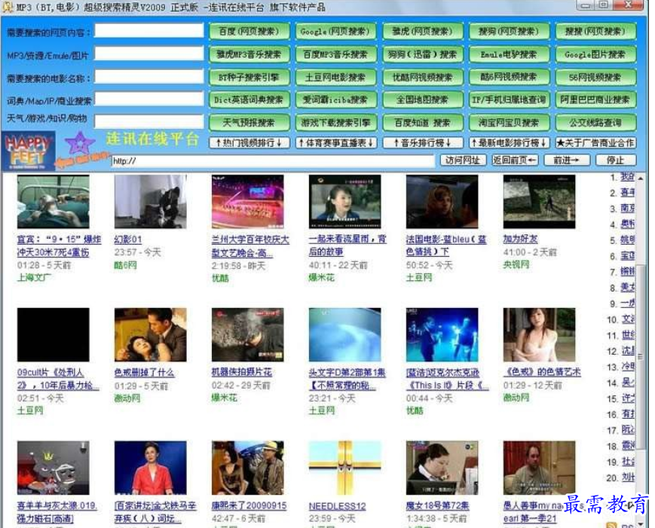This screenshot has width=655, height=528.
Task: Open the NEEDLESS12 video thumbnail
Action: coord(344,468)
